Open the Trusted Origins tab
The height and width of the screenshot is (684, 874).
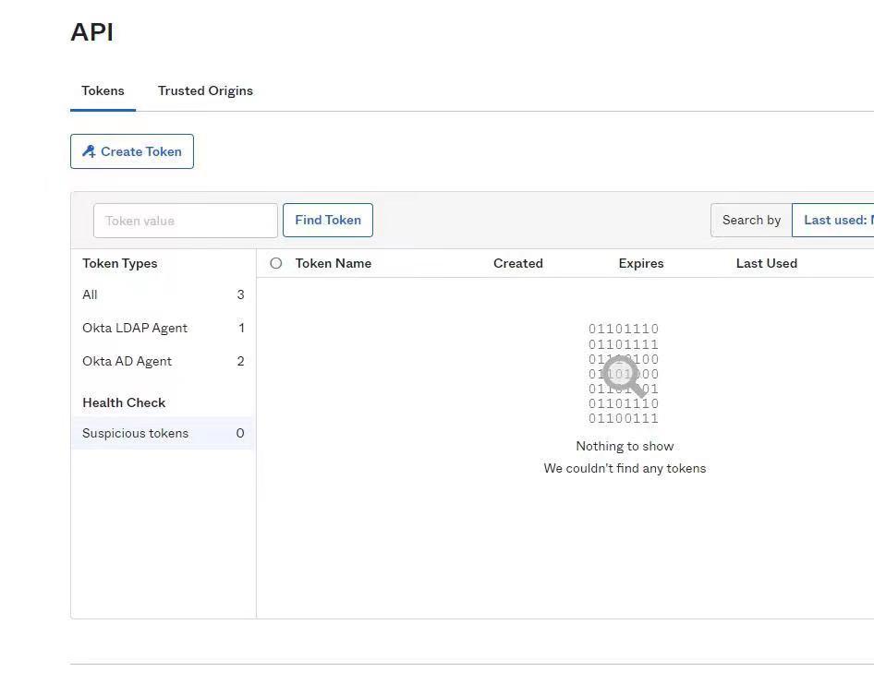tap(205, 90)
